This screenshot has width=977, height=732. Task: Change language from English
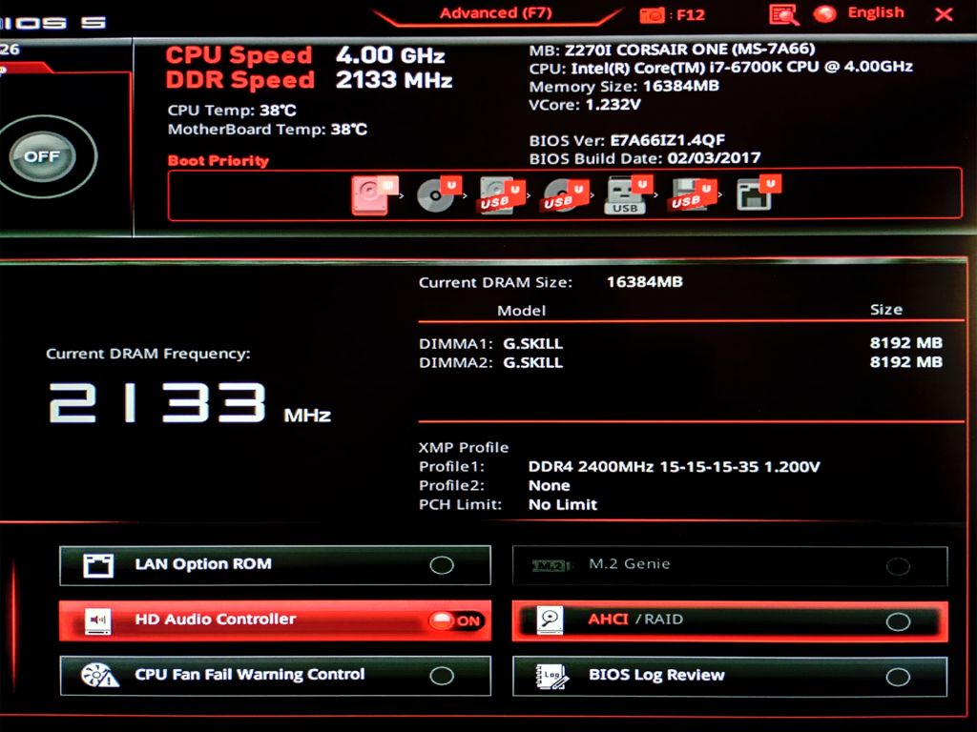coord(876,12)
